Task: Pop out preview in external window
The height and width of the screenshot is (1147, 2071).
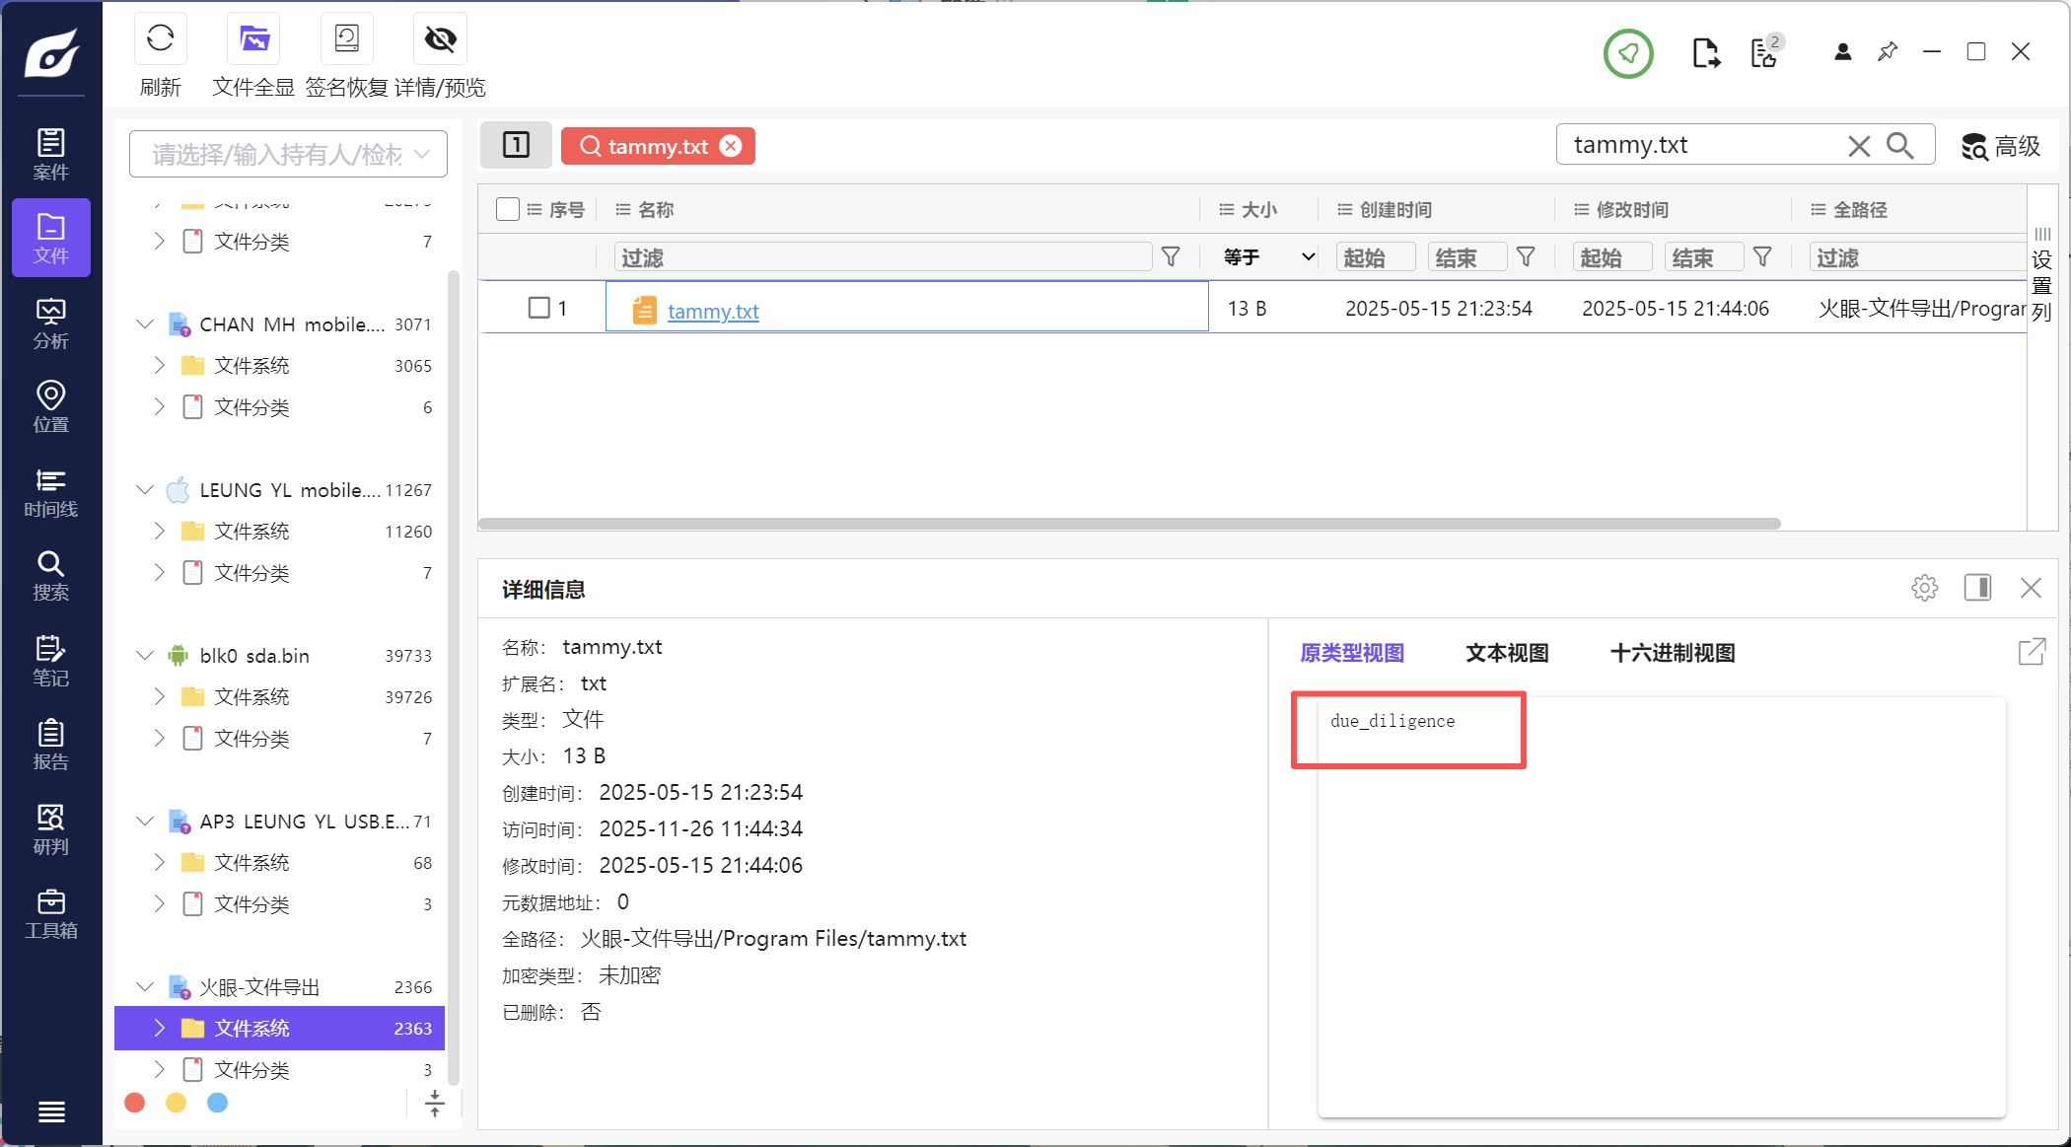Action: pos(2032,652)
